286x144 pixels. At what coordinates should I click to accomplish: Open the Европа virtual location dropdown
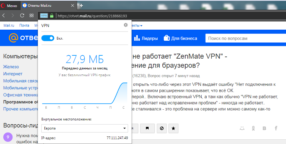click(x=85, y=128)
